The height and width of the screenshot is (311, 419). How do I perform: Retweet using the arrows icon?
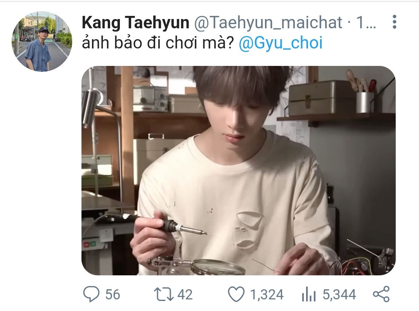pos(164,294)
